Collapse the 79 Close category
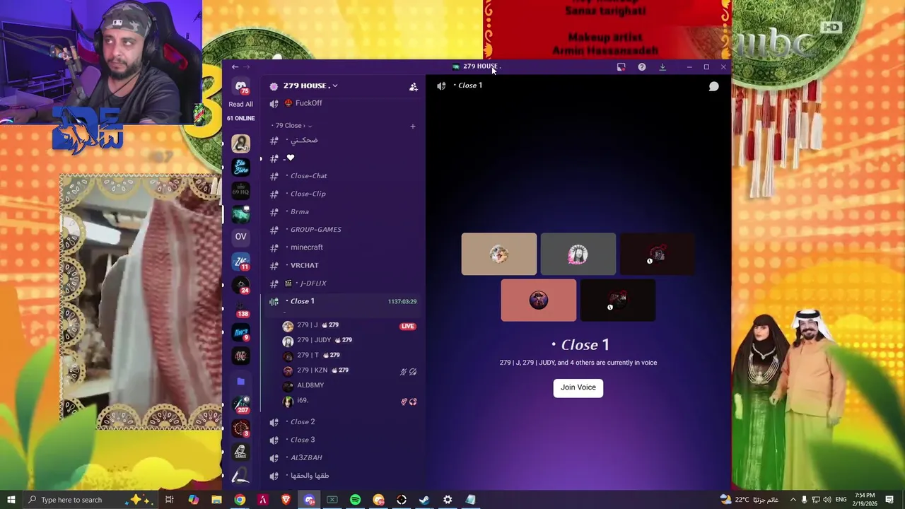 [292, 125]
